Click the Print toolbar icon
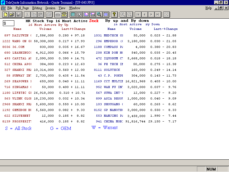 click(49, 15)
